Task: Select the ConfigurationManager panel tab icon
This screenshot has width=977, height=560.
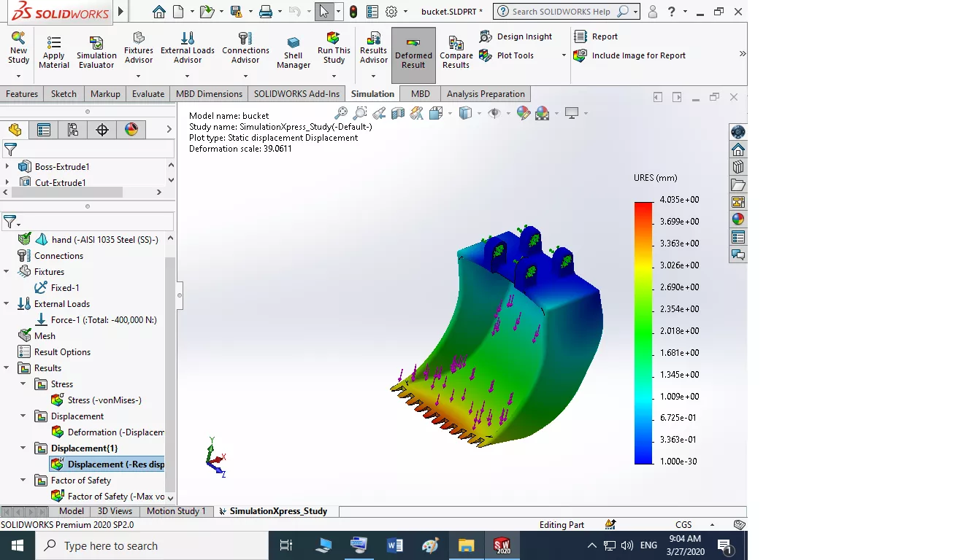Action: (x=73, y=130)
